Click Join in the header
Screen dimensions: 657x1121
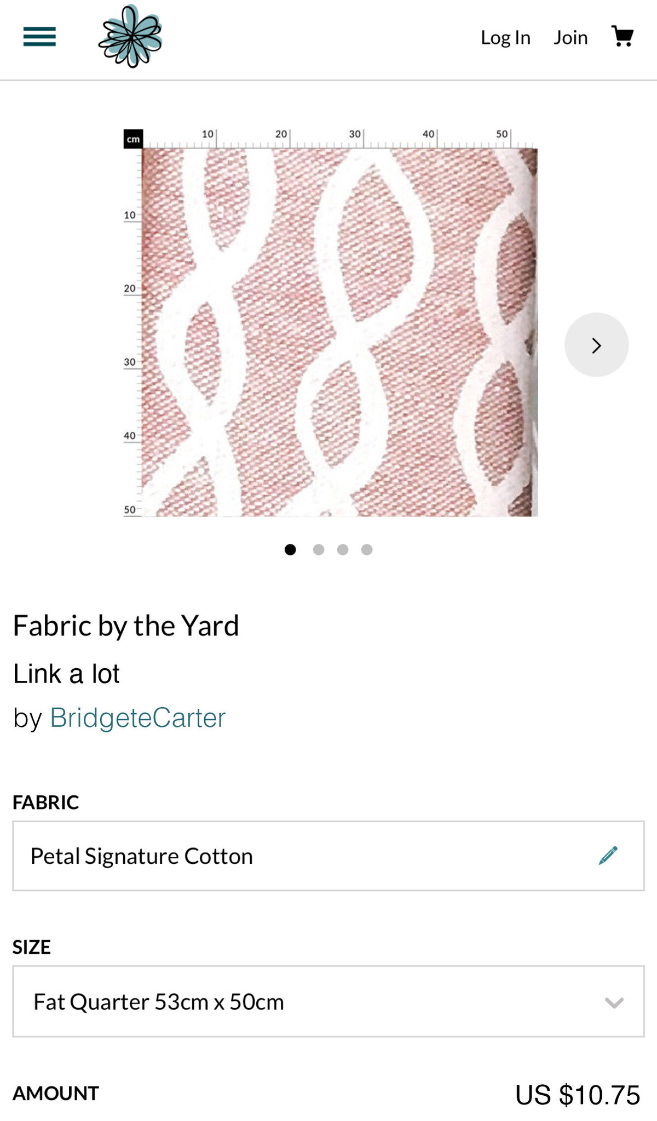pyautogui.click(x=570, y=37)
